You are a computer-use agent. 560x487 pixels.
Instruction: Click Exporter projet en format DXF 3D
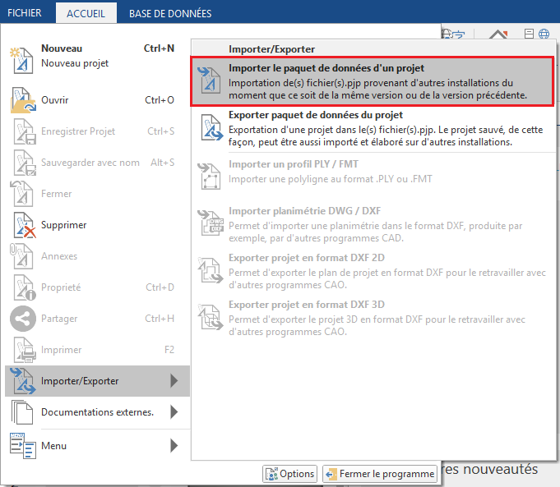coord(373,318)
